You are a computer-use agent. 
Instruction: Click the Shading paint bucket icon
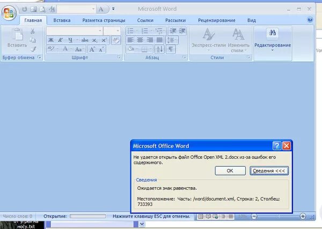tap(130, 49)
